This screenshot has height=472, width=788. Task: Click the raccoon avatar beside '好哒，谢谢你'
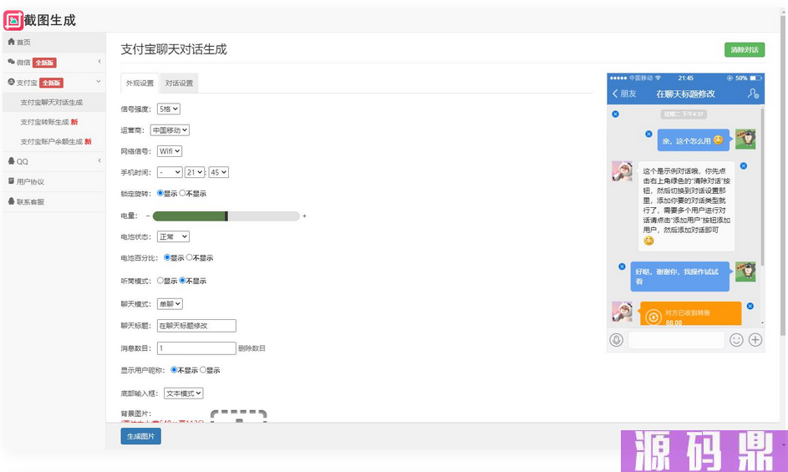(745, 272)
